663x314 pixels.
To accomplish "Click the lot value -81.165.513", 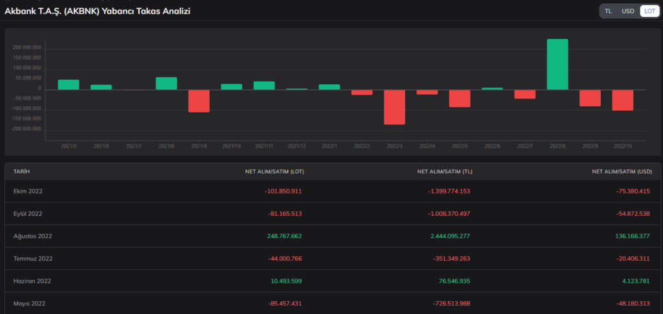I will (x=285, y=214).
